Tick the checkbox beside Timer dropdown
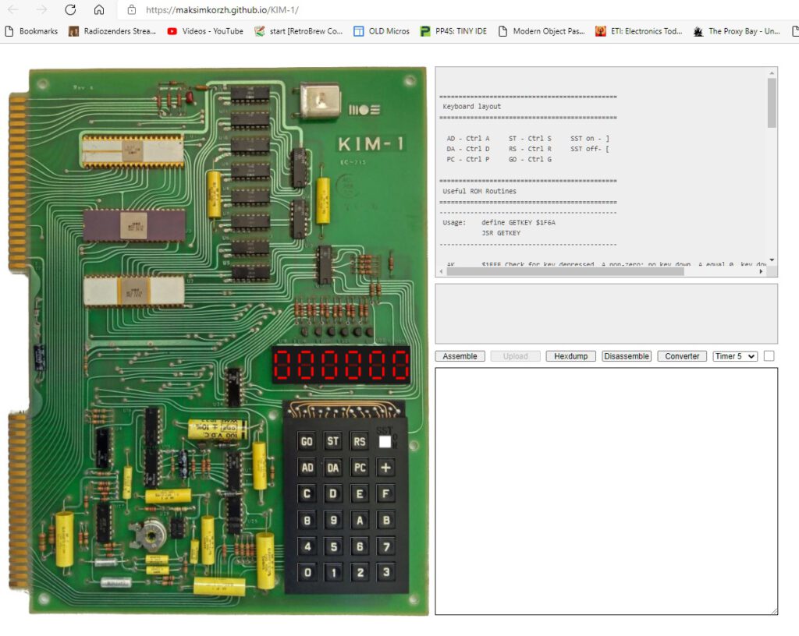Viewport: 799px width, 636px height. pyautogui.click(x=769, y=356)
